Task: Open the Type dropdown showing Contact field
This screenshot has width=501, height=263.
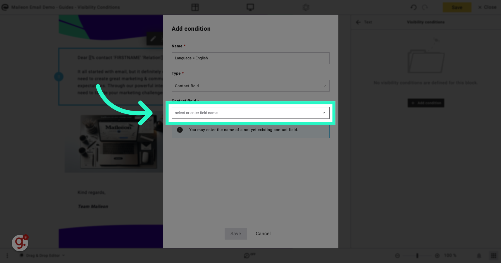Action: pyautogui.click(x=250, y=86)
